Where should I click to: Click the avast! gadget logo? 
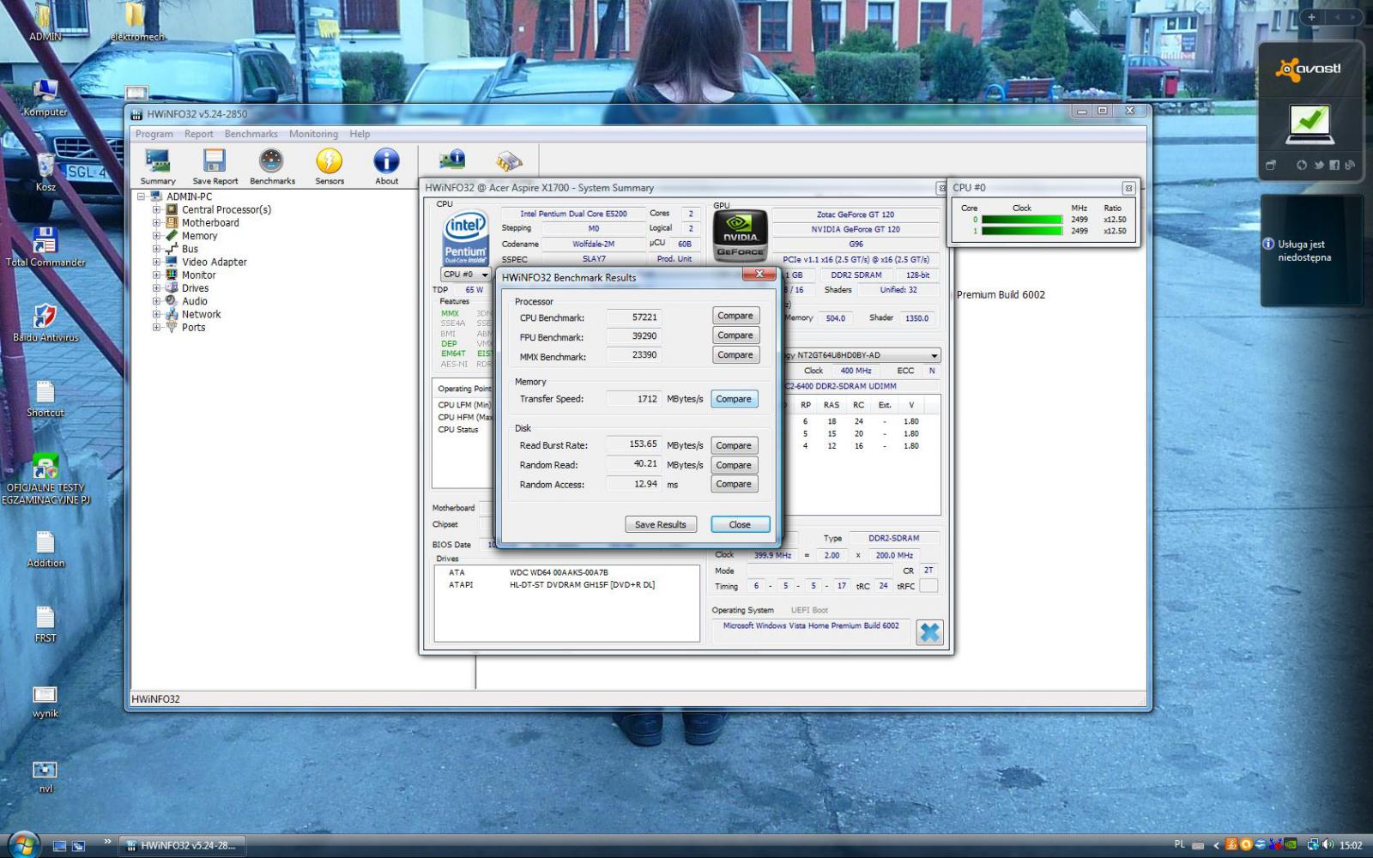point(1309,69)
